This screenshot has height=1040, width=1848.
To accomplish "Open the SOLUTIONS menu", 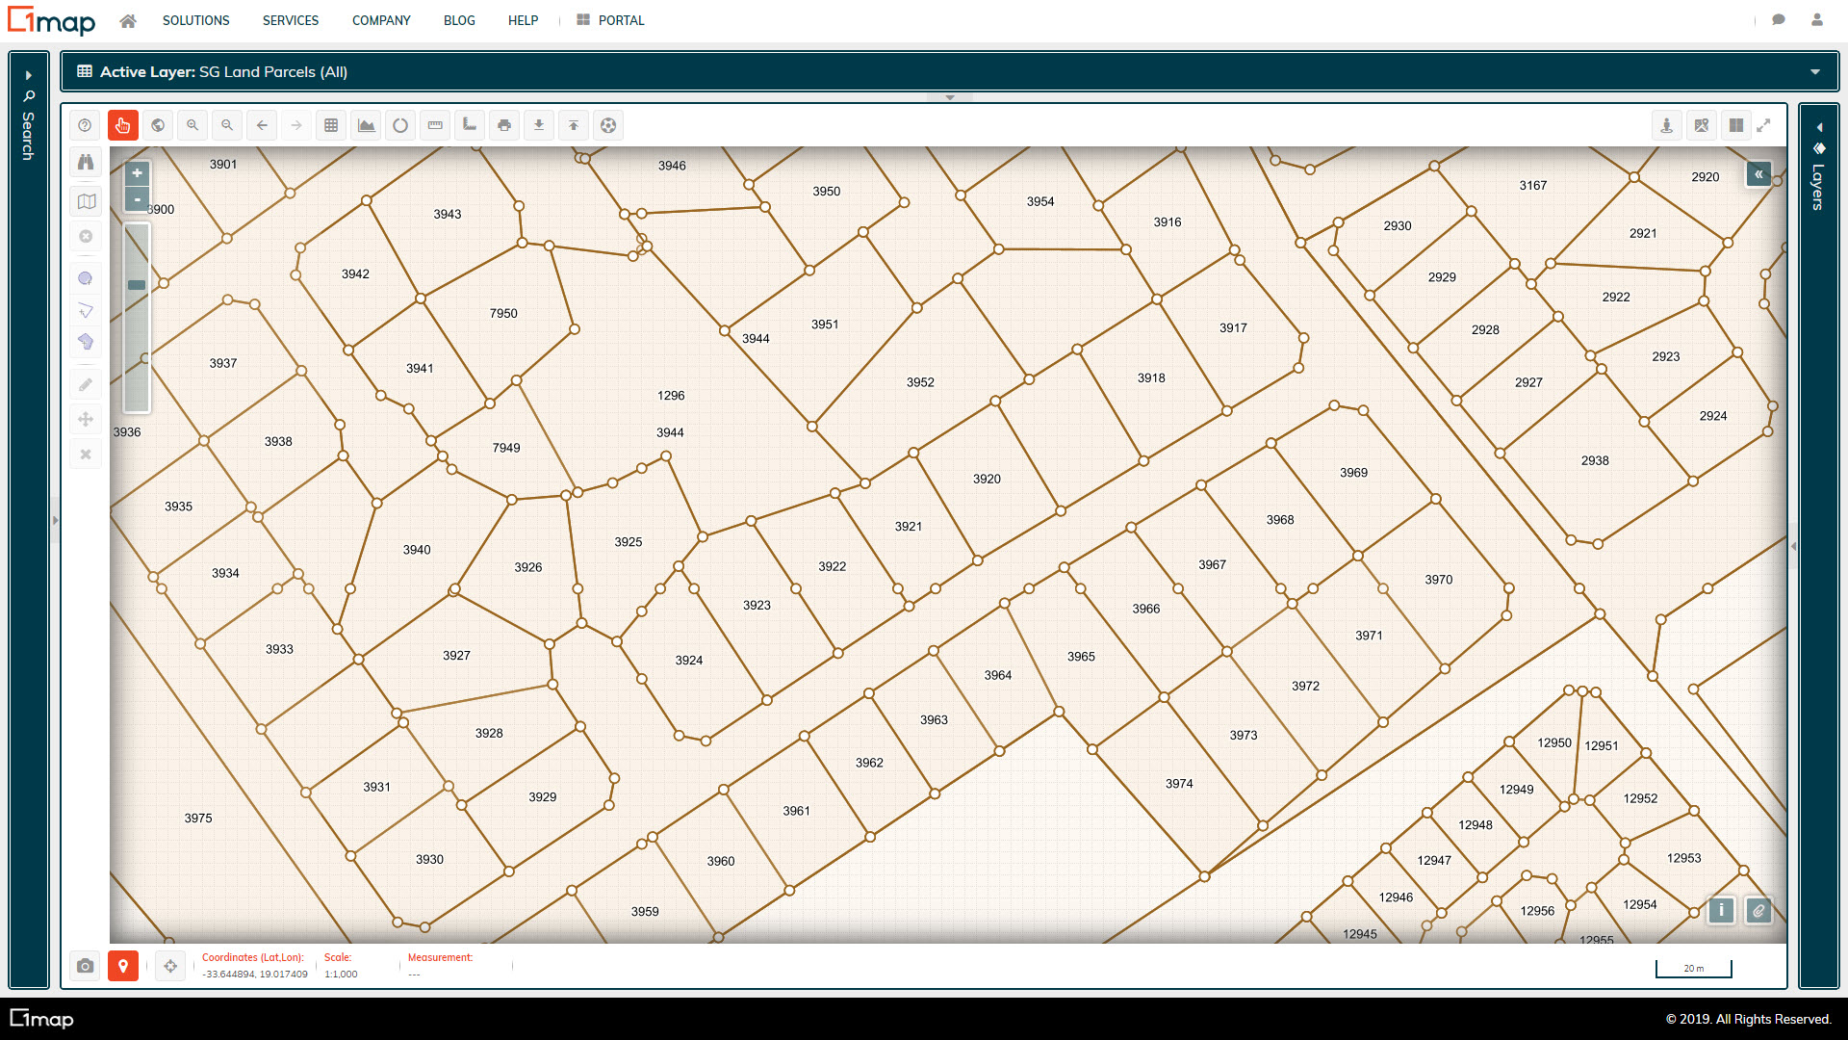I will (195, 20).
